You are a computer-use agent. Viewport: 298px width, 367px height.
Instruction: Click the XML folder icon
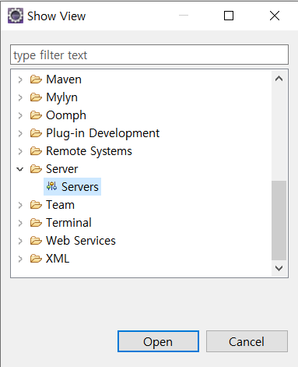[x=36, y=259]
